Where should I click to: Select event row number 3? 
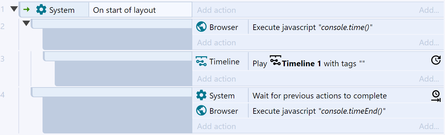3,59
